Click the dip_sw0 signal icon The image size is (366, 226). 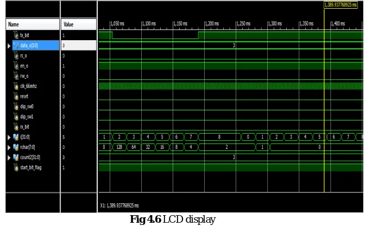tap(16, 106)
